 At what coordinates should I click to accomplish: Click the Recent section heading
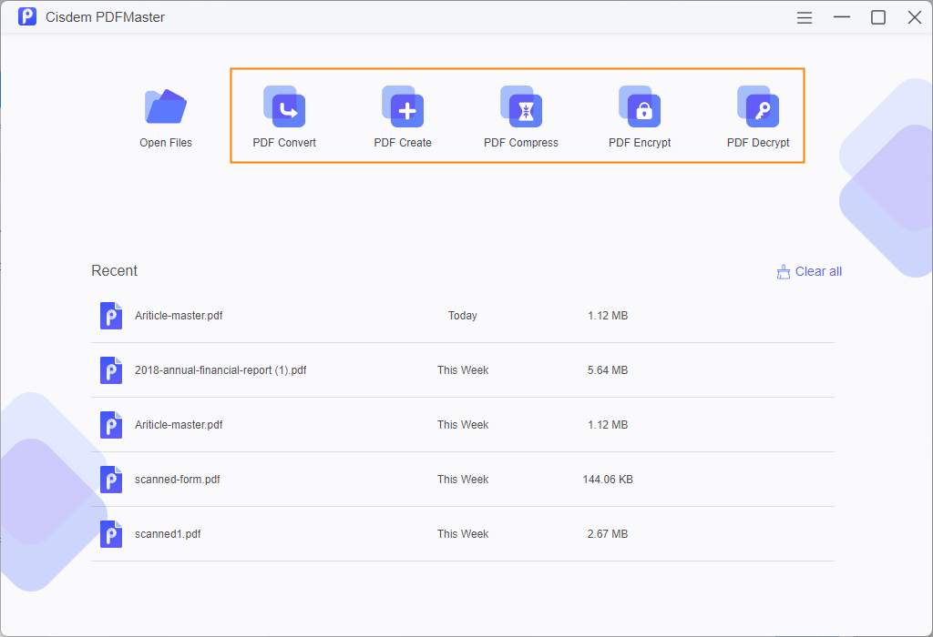(x=114, y=270)
